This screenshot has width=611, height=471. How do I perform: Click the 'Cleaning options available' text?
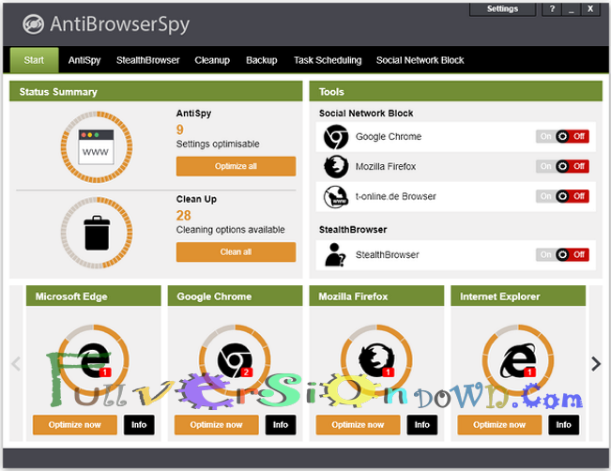[230, 230]
